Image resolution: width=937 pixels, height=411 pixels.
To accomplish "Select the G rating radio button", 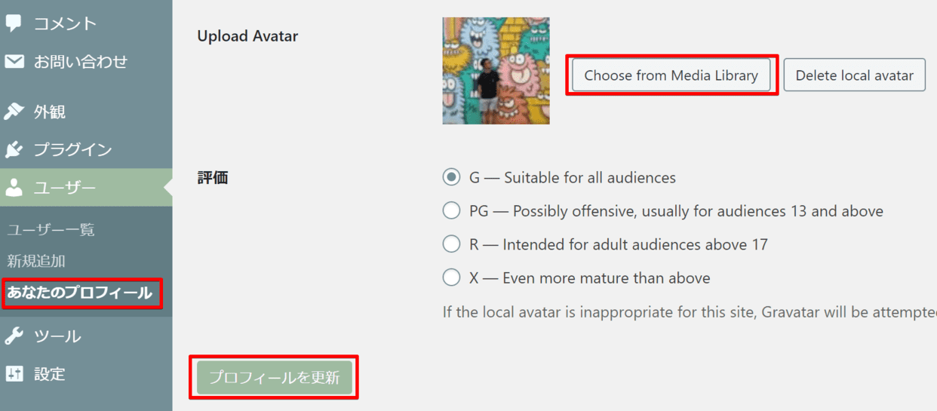I will click(x=451, y=178).
